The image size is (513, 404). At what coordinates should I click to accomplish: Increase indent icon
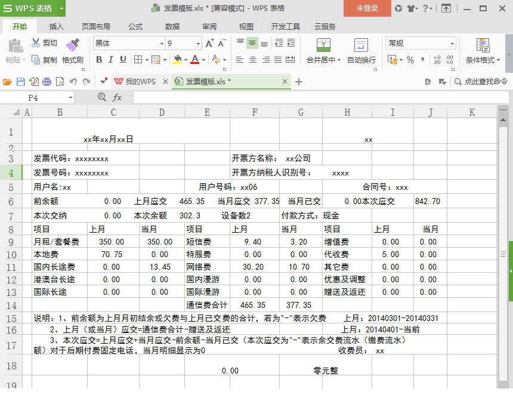pyautogui.click(x=291, y=43)
